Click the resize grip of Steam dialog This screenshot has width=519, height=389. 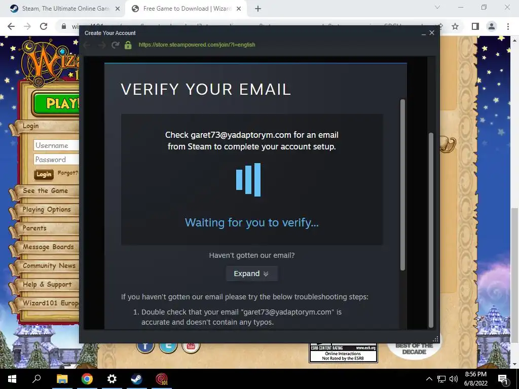pos(435,339)
